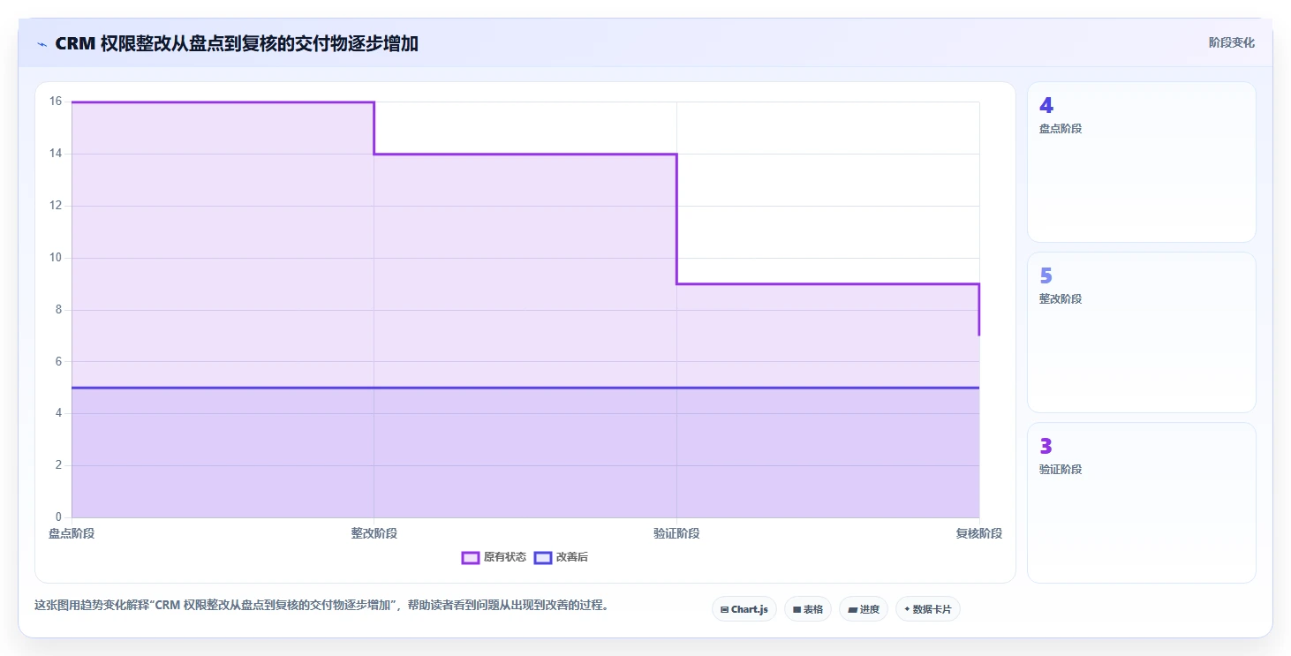The image size is (1291, 656).
Task: Click the y-axis value 8
Action: [58, 310]
